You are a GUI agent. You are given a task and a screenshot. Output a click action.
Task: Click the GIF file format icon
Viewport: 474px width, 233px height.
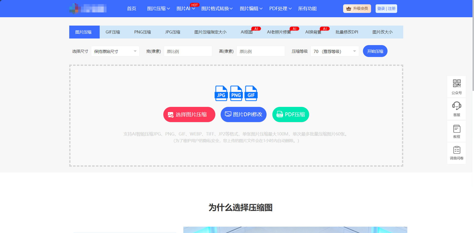point(251,93)
